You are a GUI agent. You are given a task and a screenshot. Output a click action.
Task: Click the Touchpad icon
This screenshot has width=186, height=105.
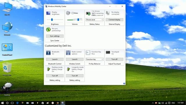(108, 52)
